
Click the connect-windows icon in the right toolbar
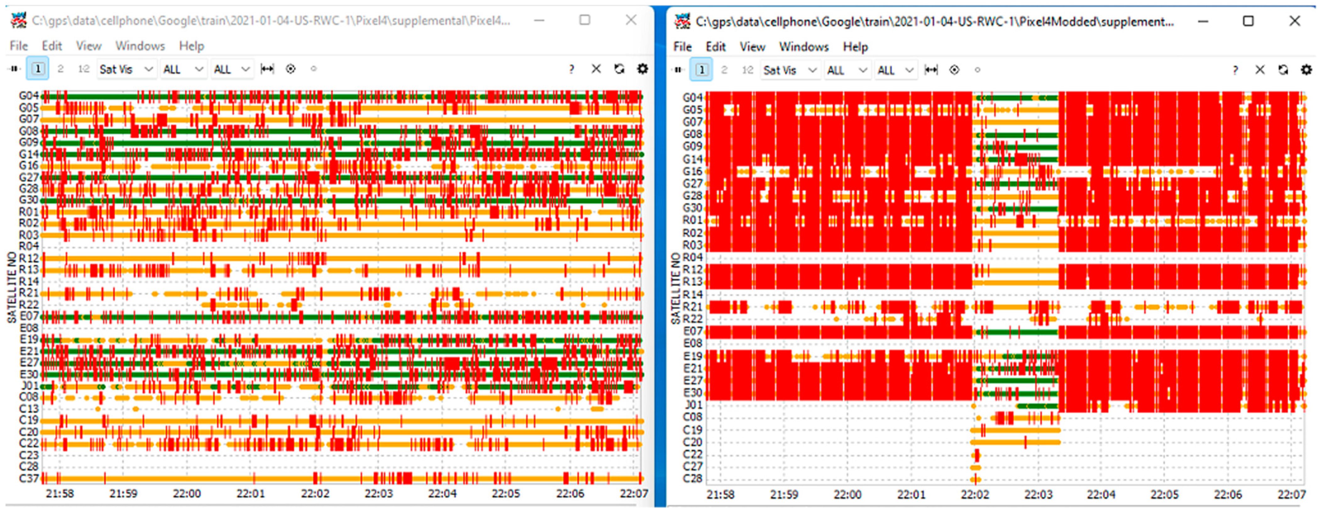[x=678, y=70]
